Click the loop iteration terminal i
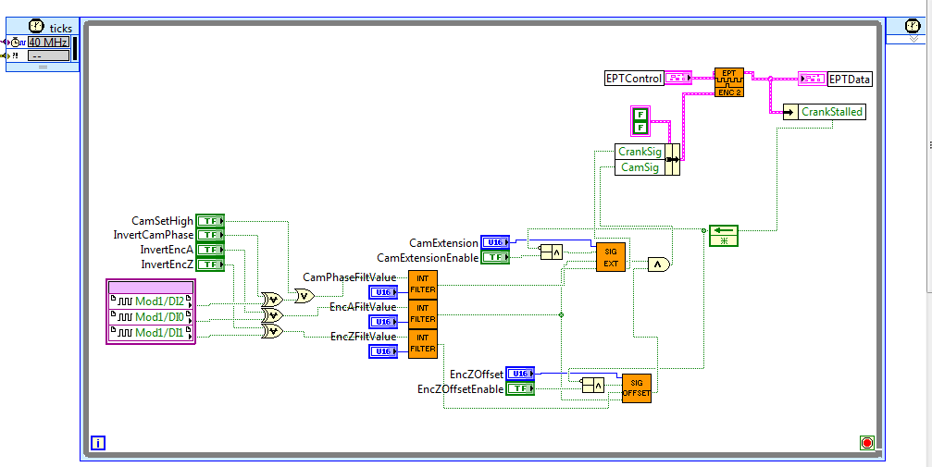The width and height of the screenshot is (932, 467). pyautogui.click(x=98, y=443)
